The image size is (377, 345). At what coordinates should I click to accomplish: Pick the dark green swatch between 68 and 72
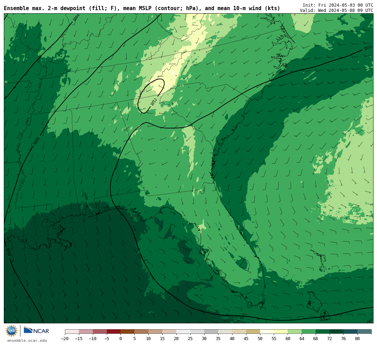pyautogui.click(x=323, y=332)
